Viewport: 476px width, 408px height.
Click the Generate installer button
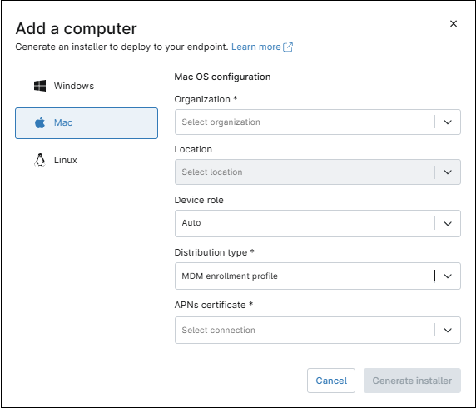[412, 381]
